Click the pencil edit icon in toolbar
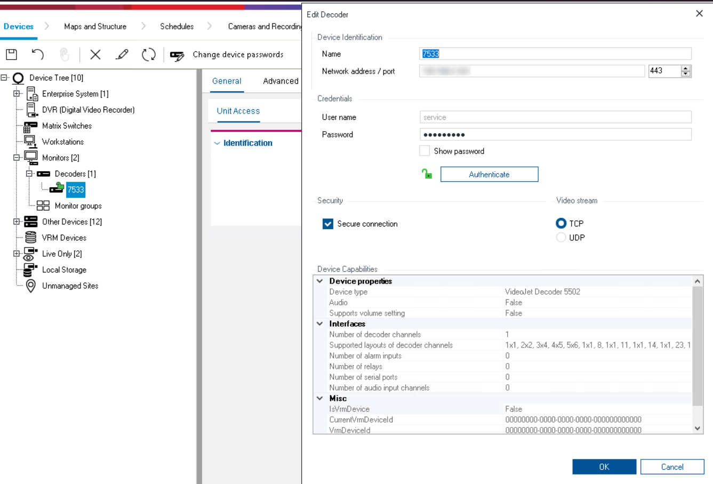Screen dimensions: 713x484 click(122, 54)
